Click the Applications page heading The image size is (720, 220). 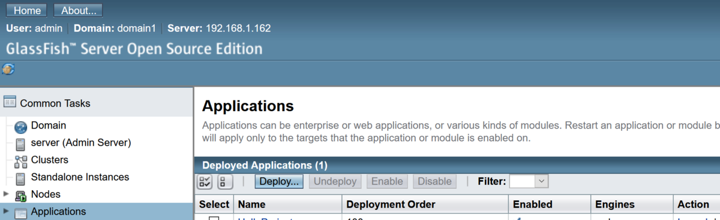pos(248,106)
